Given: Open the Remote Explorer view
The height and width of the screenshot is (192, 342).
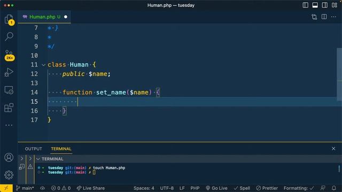Looking at the screenshot, I should click(x=9, y=90).
